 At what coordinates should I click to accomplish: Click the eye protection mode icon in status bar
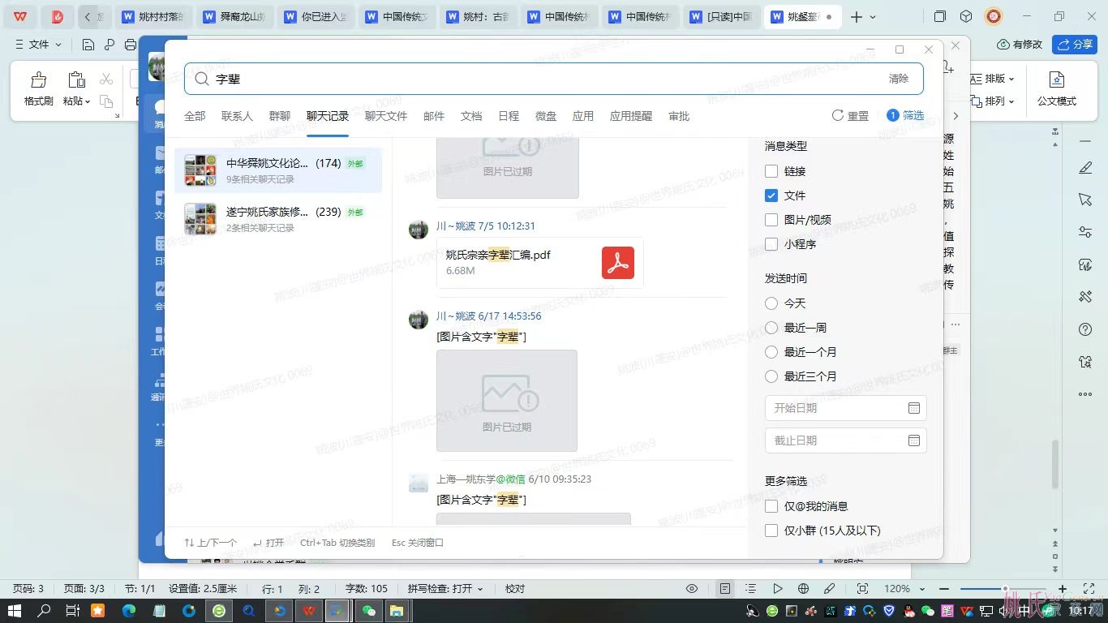tap(692, 588)
